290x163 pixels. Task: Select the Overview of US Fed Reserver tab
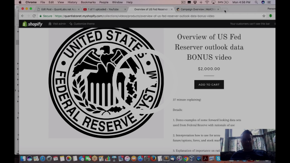coord(151,9)
